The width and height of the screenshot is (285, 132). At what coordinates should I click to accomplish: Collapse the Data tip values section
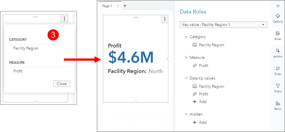(x=187, y=78)
